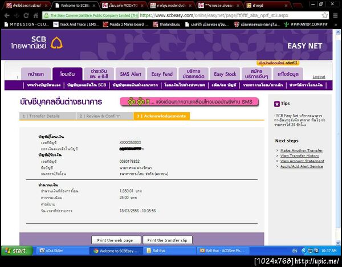Image resolution: width=342 pixels, height=267 pixels.
Task: Click step 1 Transfer Details
Action: click(x=47, y=116)
